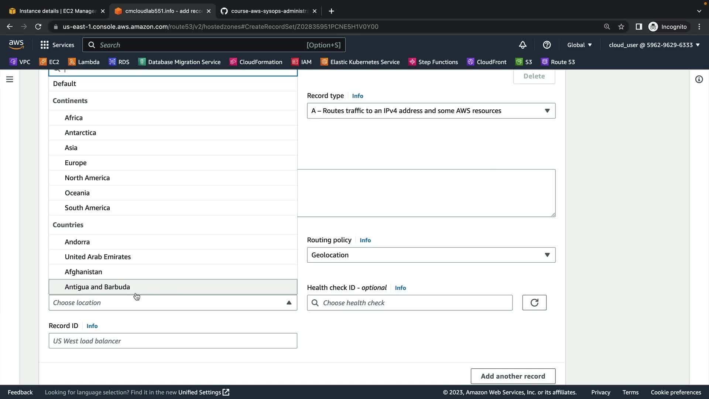Open the Route 53 bookmark shortcut

558,62
